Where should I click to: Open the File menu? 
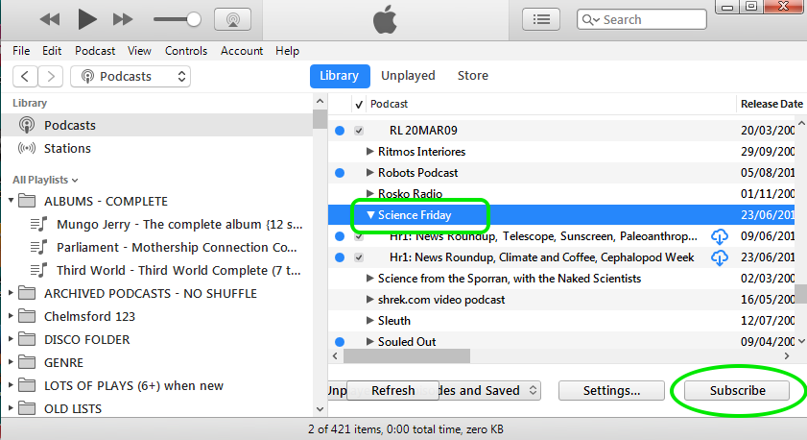coord(21,51)
